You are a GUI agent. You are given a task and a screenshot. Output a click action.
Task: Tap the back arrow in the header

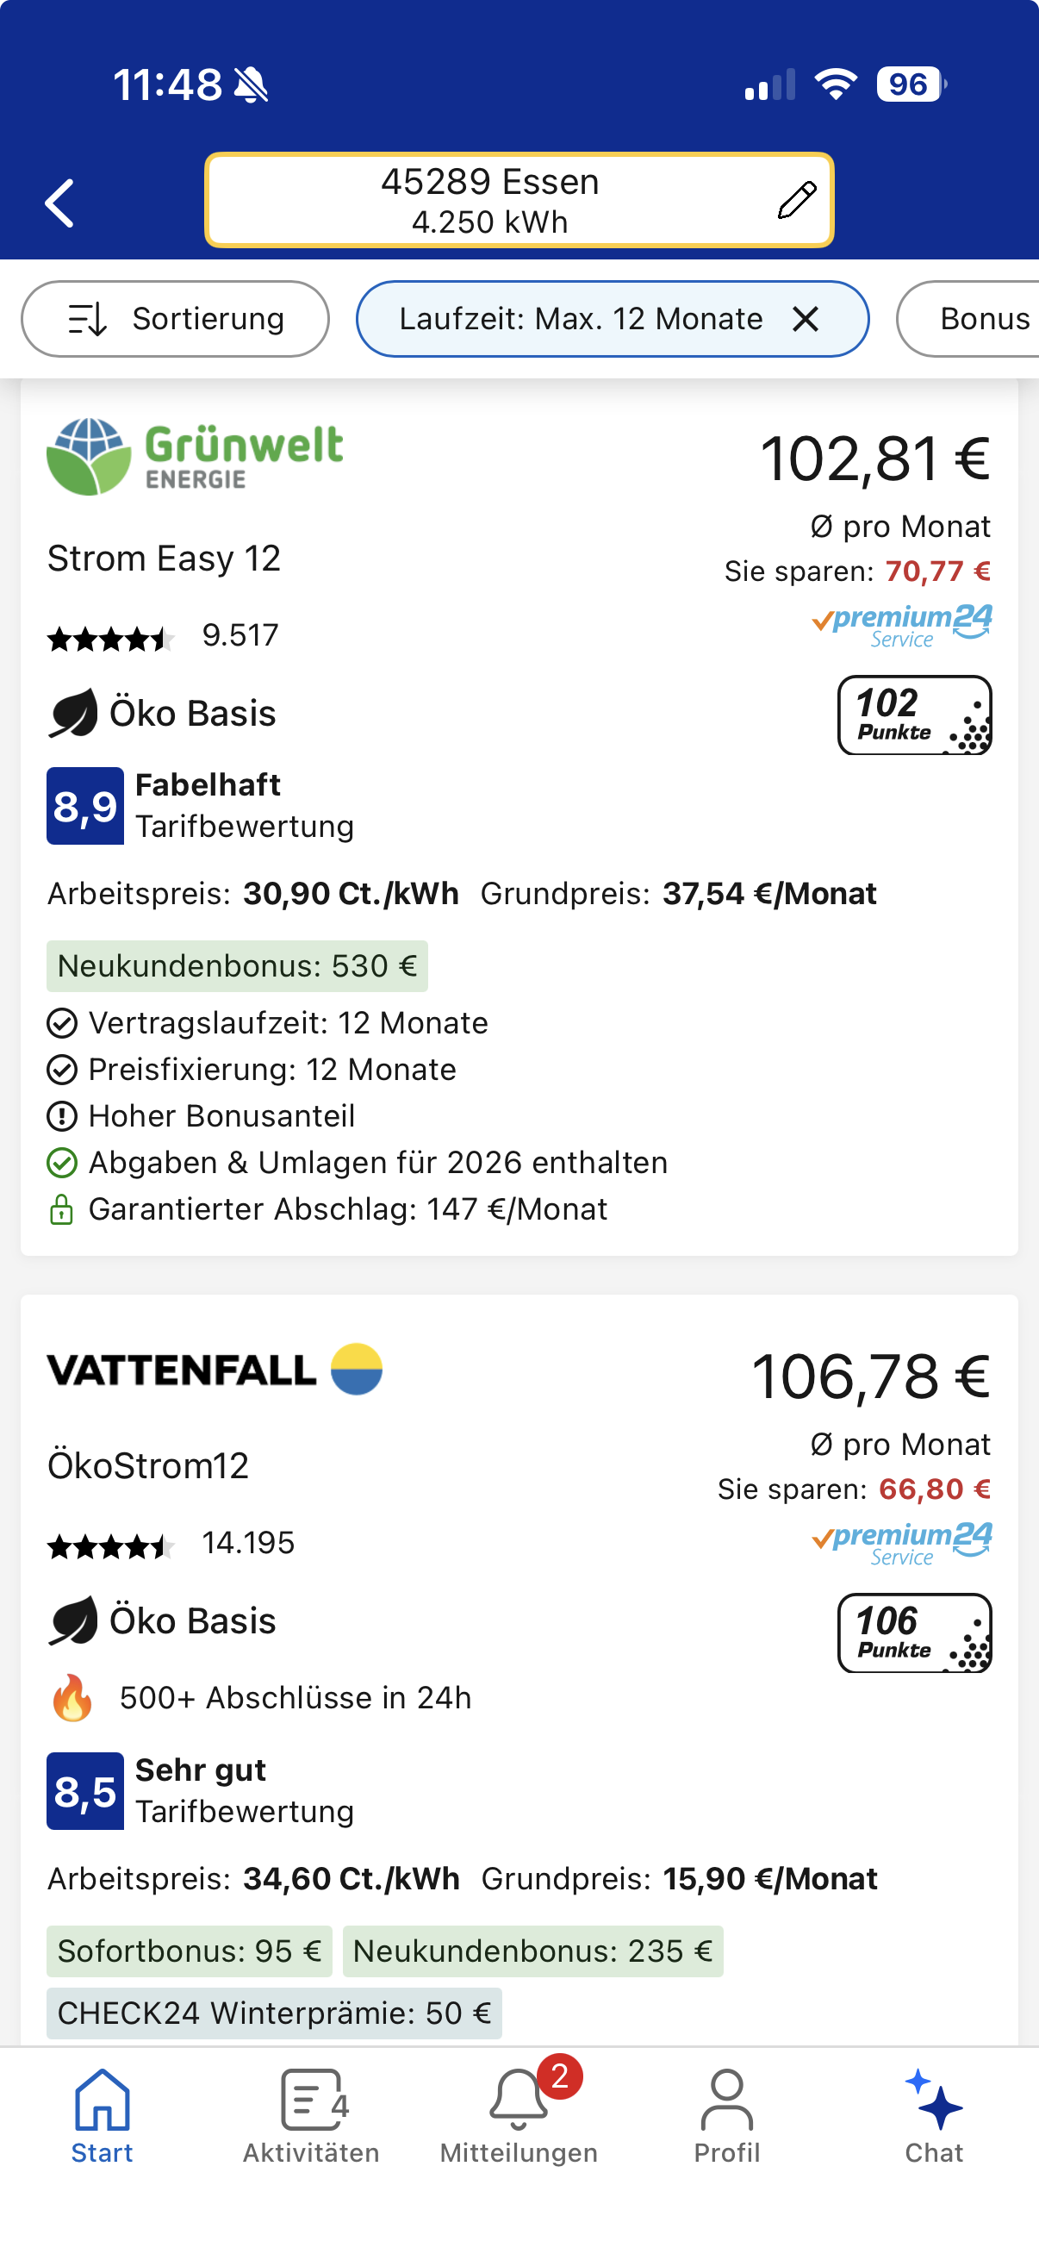59,203
